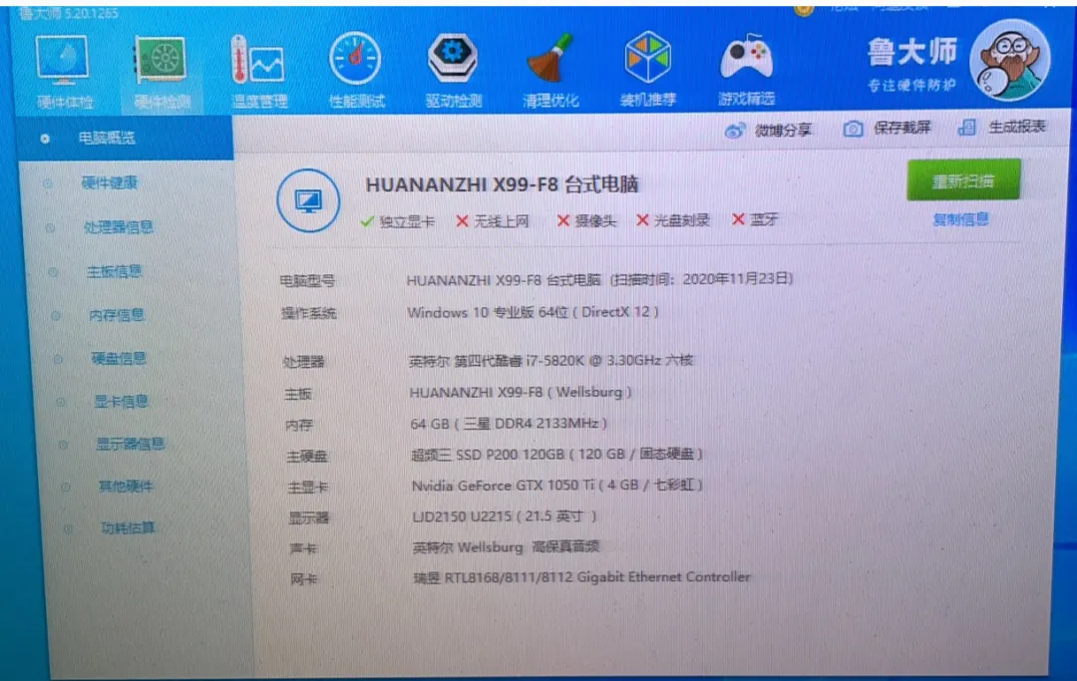This screenshot has width=1077, height=681.
Task: Click the 专注硬件防护 slogan text
Action: pyautogui.click(x=911, y=85)
